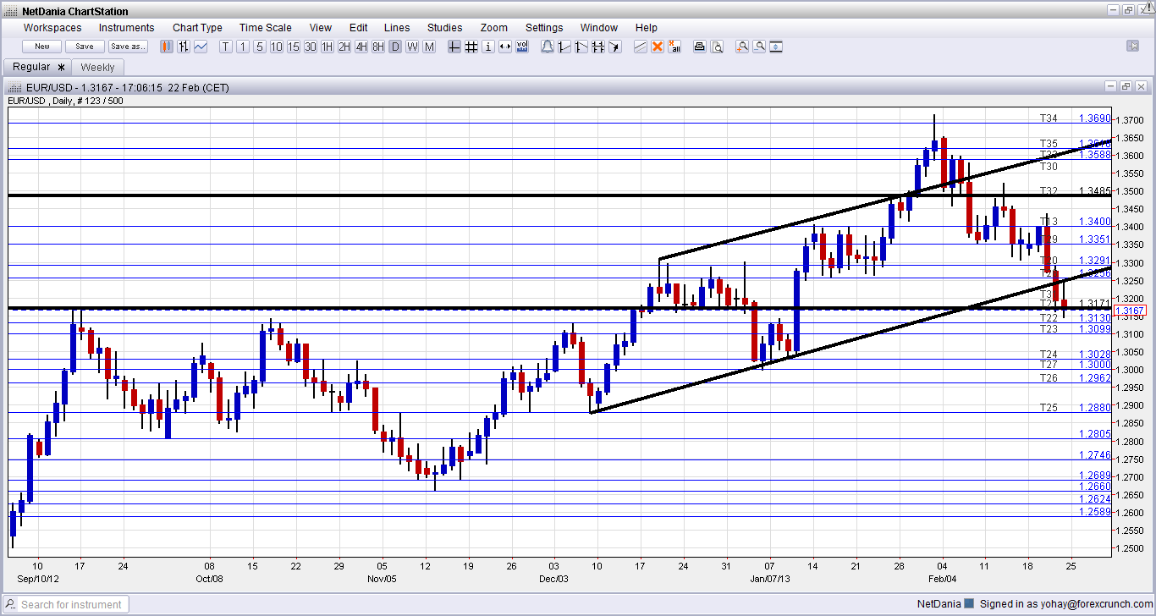Select the 1H time scale
The image size is (1156, 616).
pos(328,47)
